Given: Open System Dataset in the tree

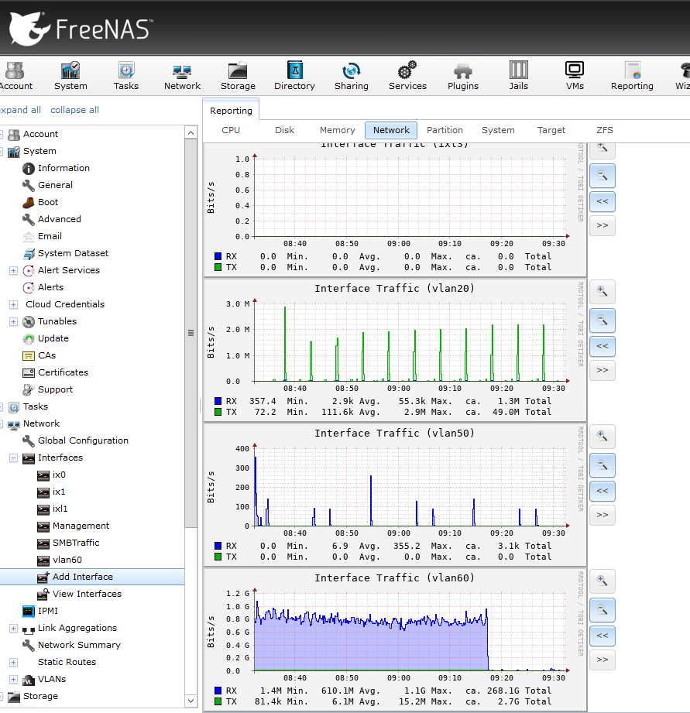Looking at the screenshot, I should coord(73,253).
